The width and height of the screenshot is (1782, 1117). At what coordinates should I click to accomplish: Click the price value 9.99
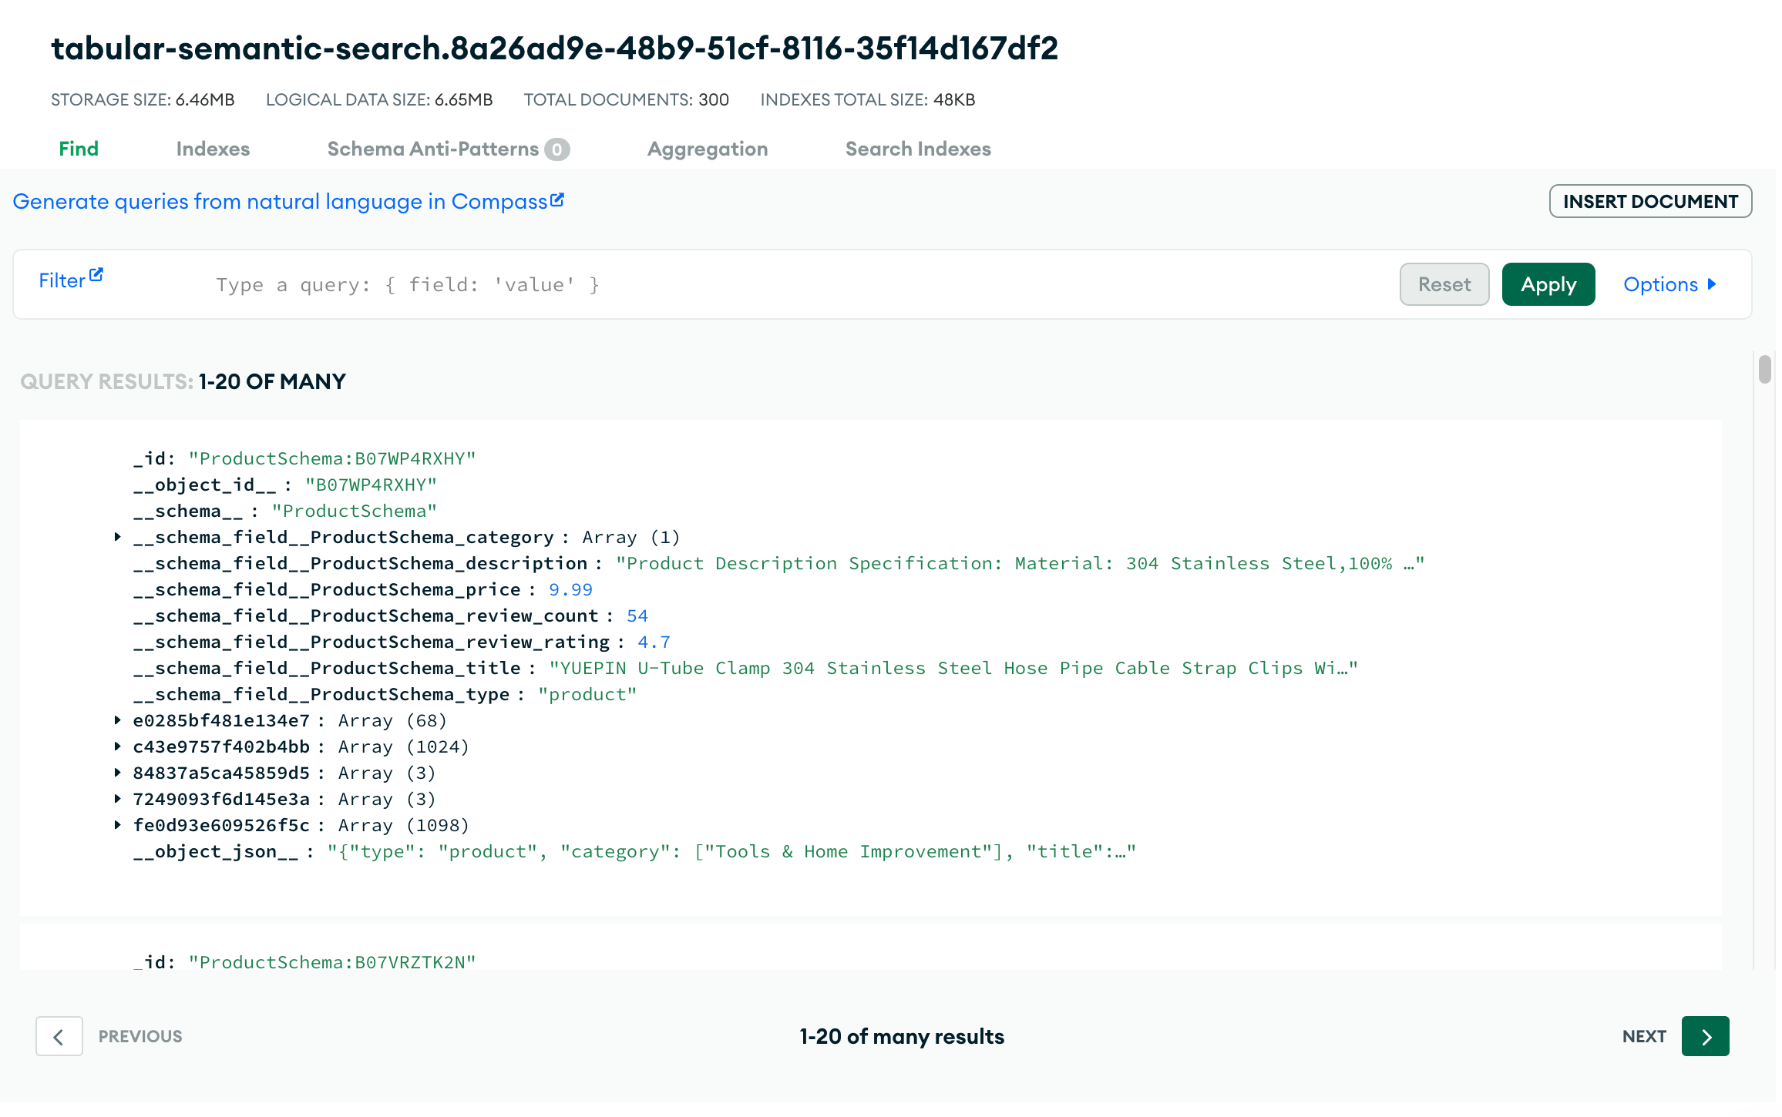point(570,589)
